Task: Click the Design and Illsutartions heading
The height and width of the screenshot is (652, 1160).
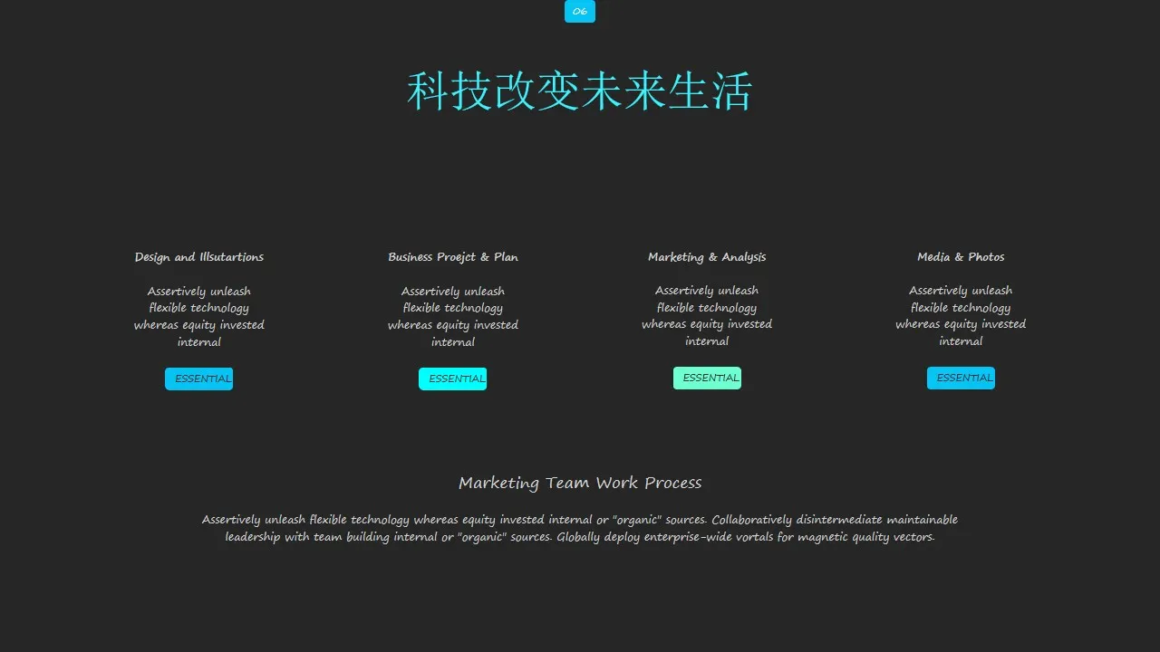Action: tap(199, 257)
